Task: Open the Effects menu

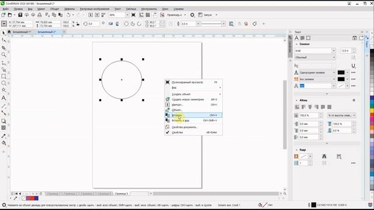Action: [70, 9]
